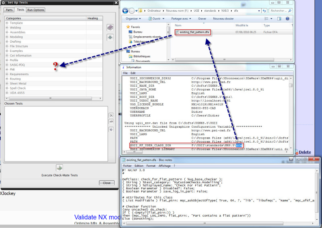
Task: Switch to the Tests tab
Action: coord(21,10)
